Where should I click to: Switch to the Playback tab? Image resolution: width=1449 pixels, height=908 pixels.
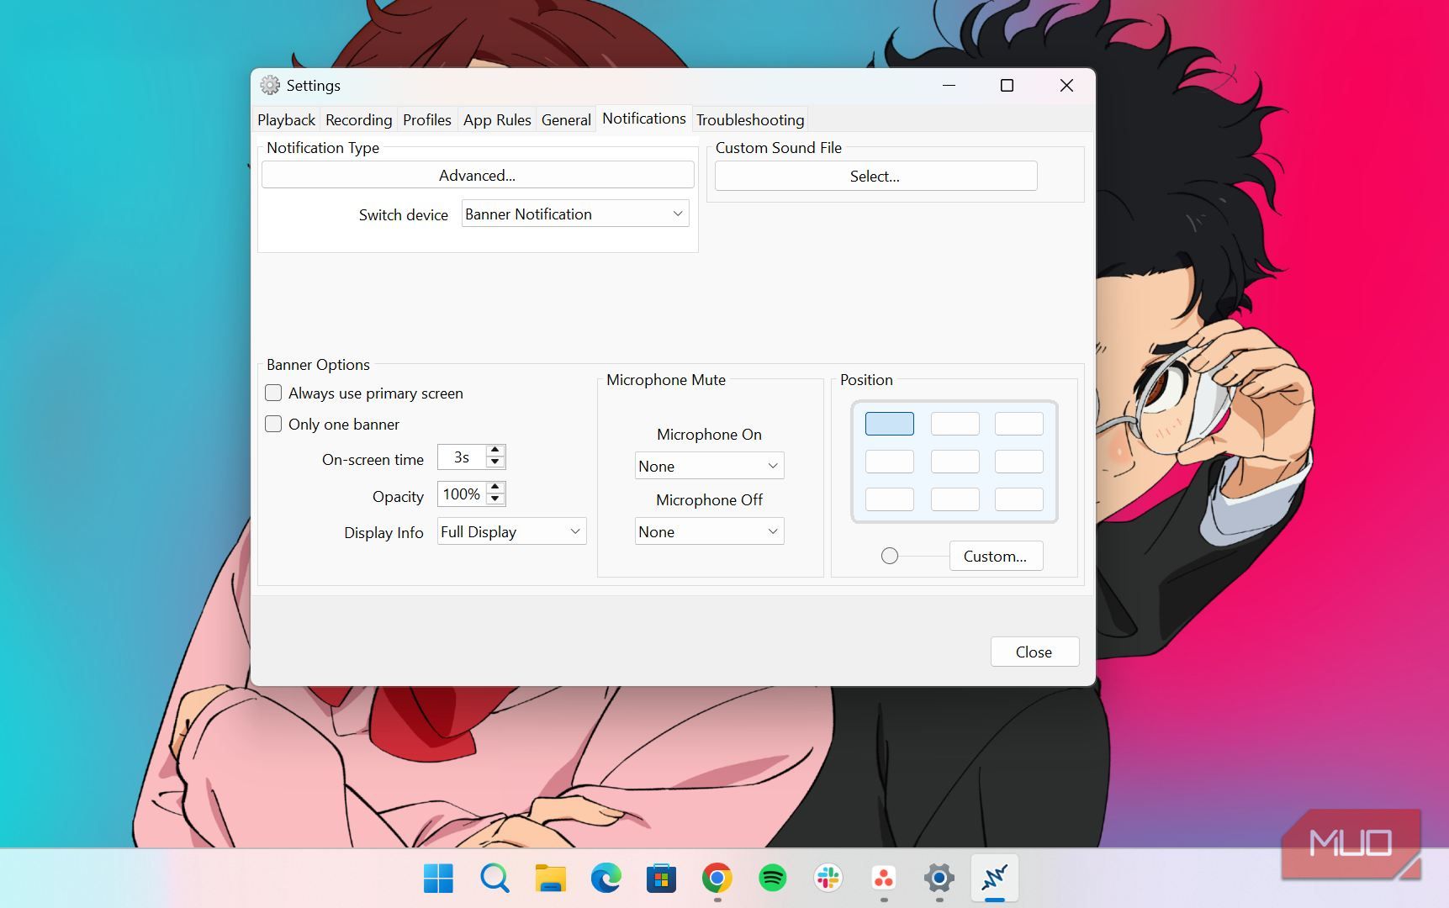[287, 119]
